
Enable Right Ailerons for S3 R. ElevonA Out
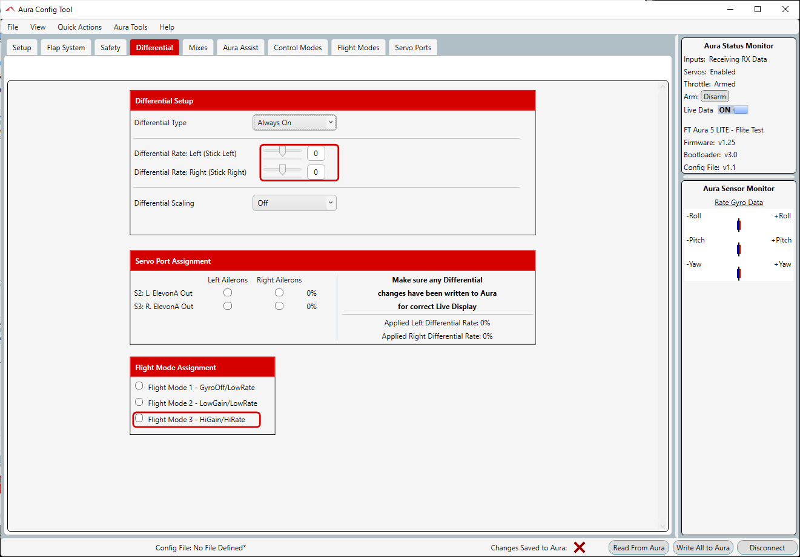point(279,306)
